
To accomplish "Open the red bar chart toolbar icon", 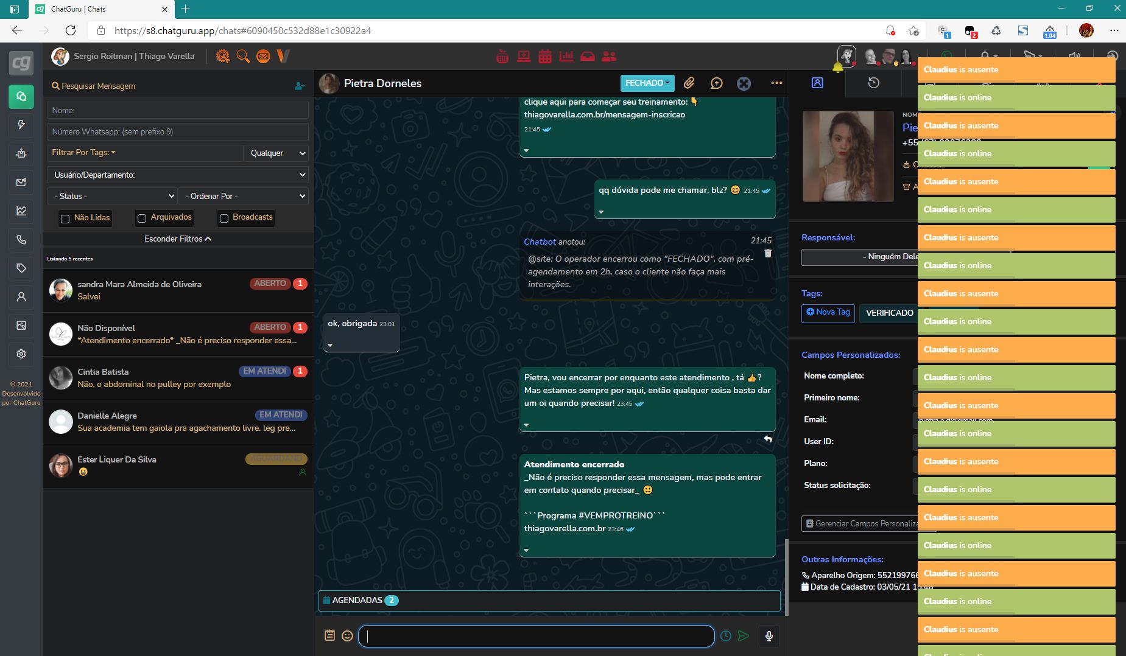I will coord(566,57).
